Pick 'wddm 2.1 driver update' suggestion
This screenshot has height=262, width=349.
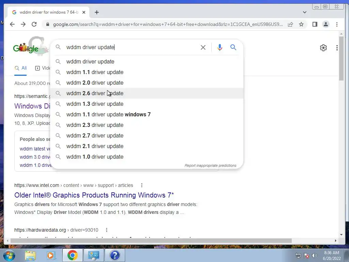(x=147, y=146)
